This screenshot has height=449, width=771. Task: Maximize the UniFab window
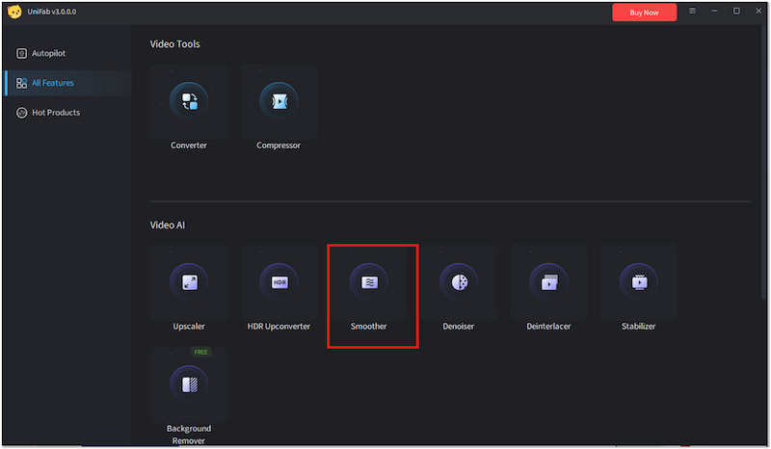click(736, 11)
